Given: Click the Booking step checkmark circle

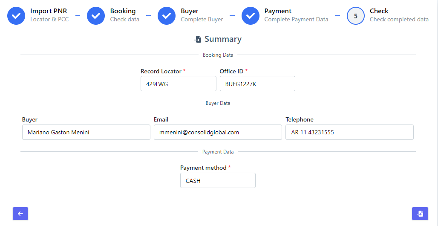Looking at the screenshot, I should (x=96, y=16).
